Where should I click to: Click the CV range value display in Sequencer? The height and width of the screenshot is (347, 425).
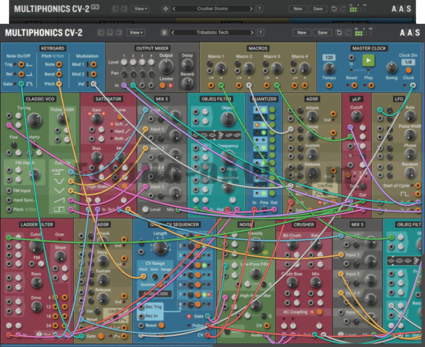click(x=155, y=294)
